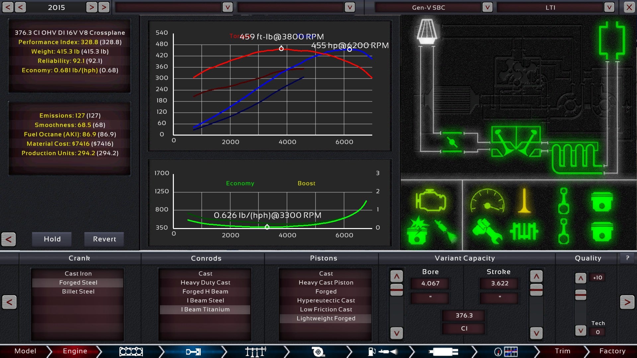The height and width of the screenshot is (358, 637).
Task: Pick Heavy Cast Piston option
Action: click(326, 282)
